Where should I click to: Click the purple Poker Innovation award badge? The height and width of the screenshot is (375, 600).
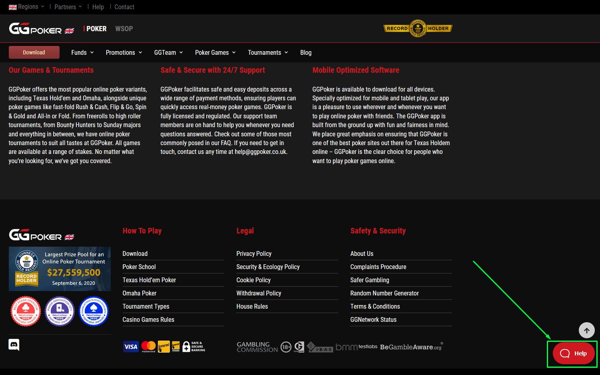tap(60, 311)
